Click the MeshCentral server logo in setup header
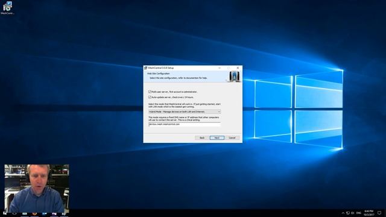386x217 pixels. (234, 77)
